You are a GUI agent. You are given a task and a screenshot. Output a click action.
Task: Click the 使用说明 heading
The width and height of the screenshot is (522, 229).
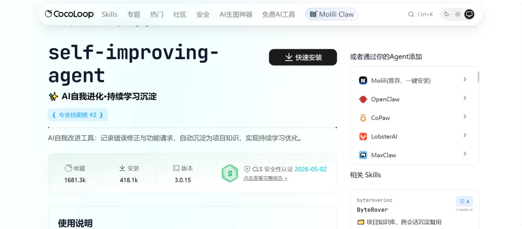(x=75, y=223)
